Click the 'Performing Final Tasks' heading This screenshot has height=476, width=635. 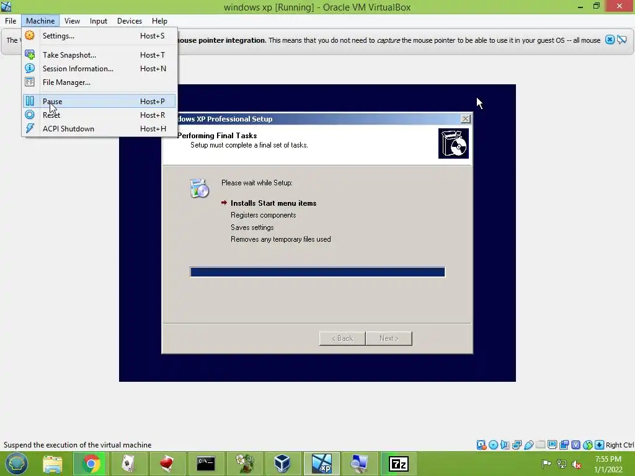coord(217,136)
